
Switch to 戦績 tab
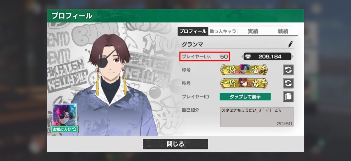tap(283, 31)
